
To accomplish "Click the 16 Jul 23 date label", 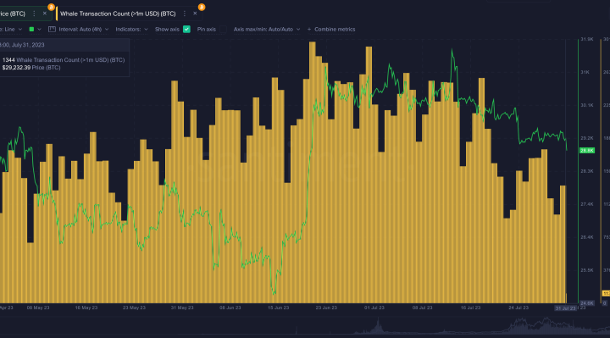I will tap(470, 308).
